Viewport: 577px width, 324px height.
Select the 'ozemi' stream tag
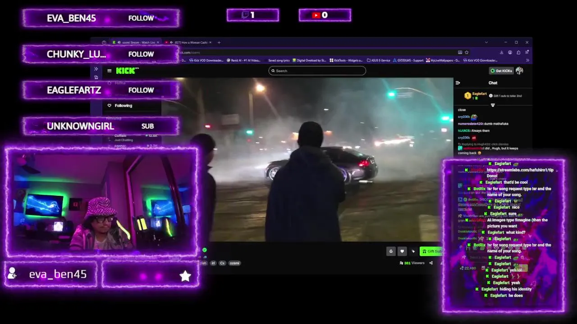(x=234, y=263)
